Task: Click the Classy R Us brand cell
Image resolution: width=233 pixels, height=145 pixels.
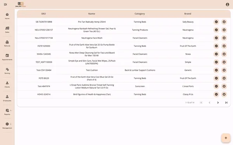Action: point(188,94)
